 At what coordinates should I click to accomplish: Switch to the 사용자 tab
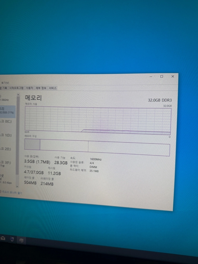click(x=30, y=88)
